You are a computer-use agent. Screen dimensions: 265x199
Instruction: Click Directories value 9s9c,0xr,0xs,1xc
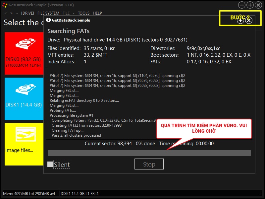[x=203, y=48]
